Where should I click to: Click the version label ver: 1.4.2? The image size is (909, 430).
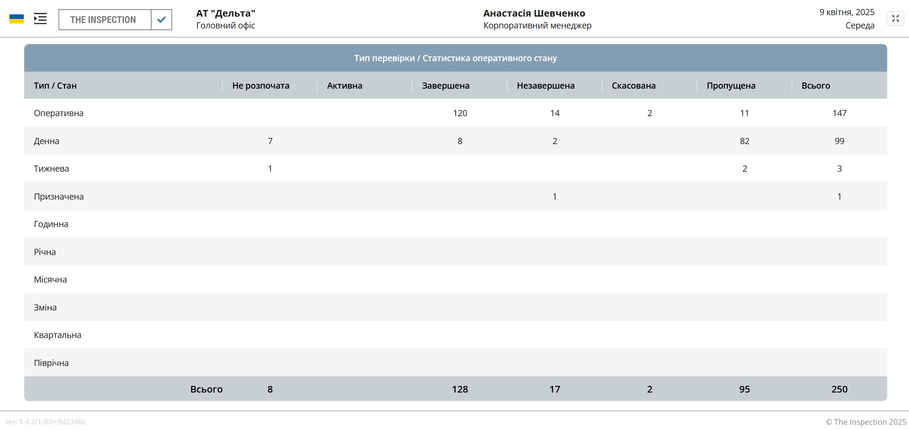tap(47, 421)
